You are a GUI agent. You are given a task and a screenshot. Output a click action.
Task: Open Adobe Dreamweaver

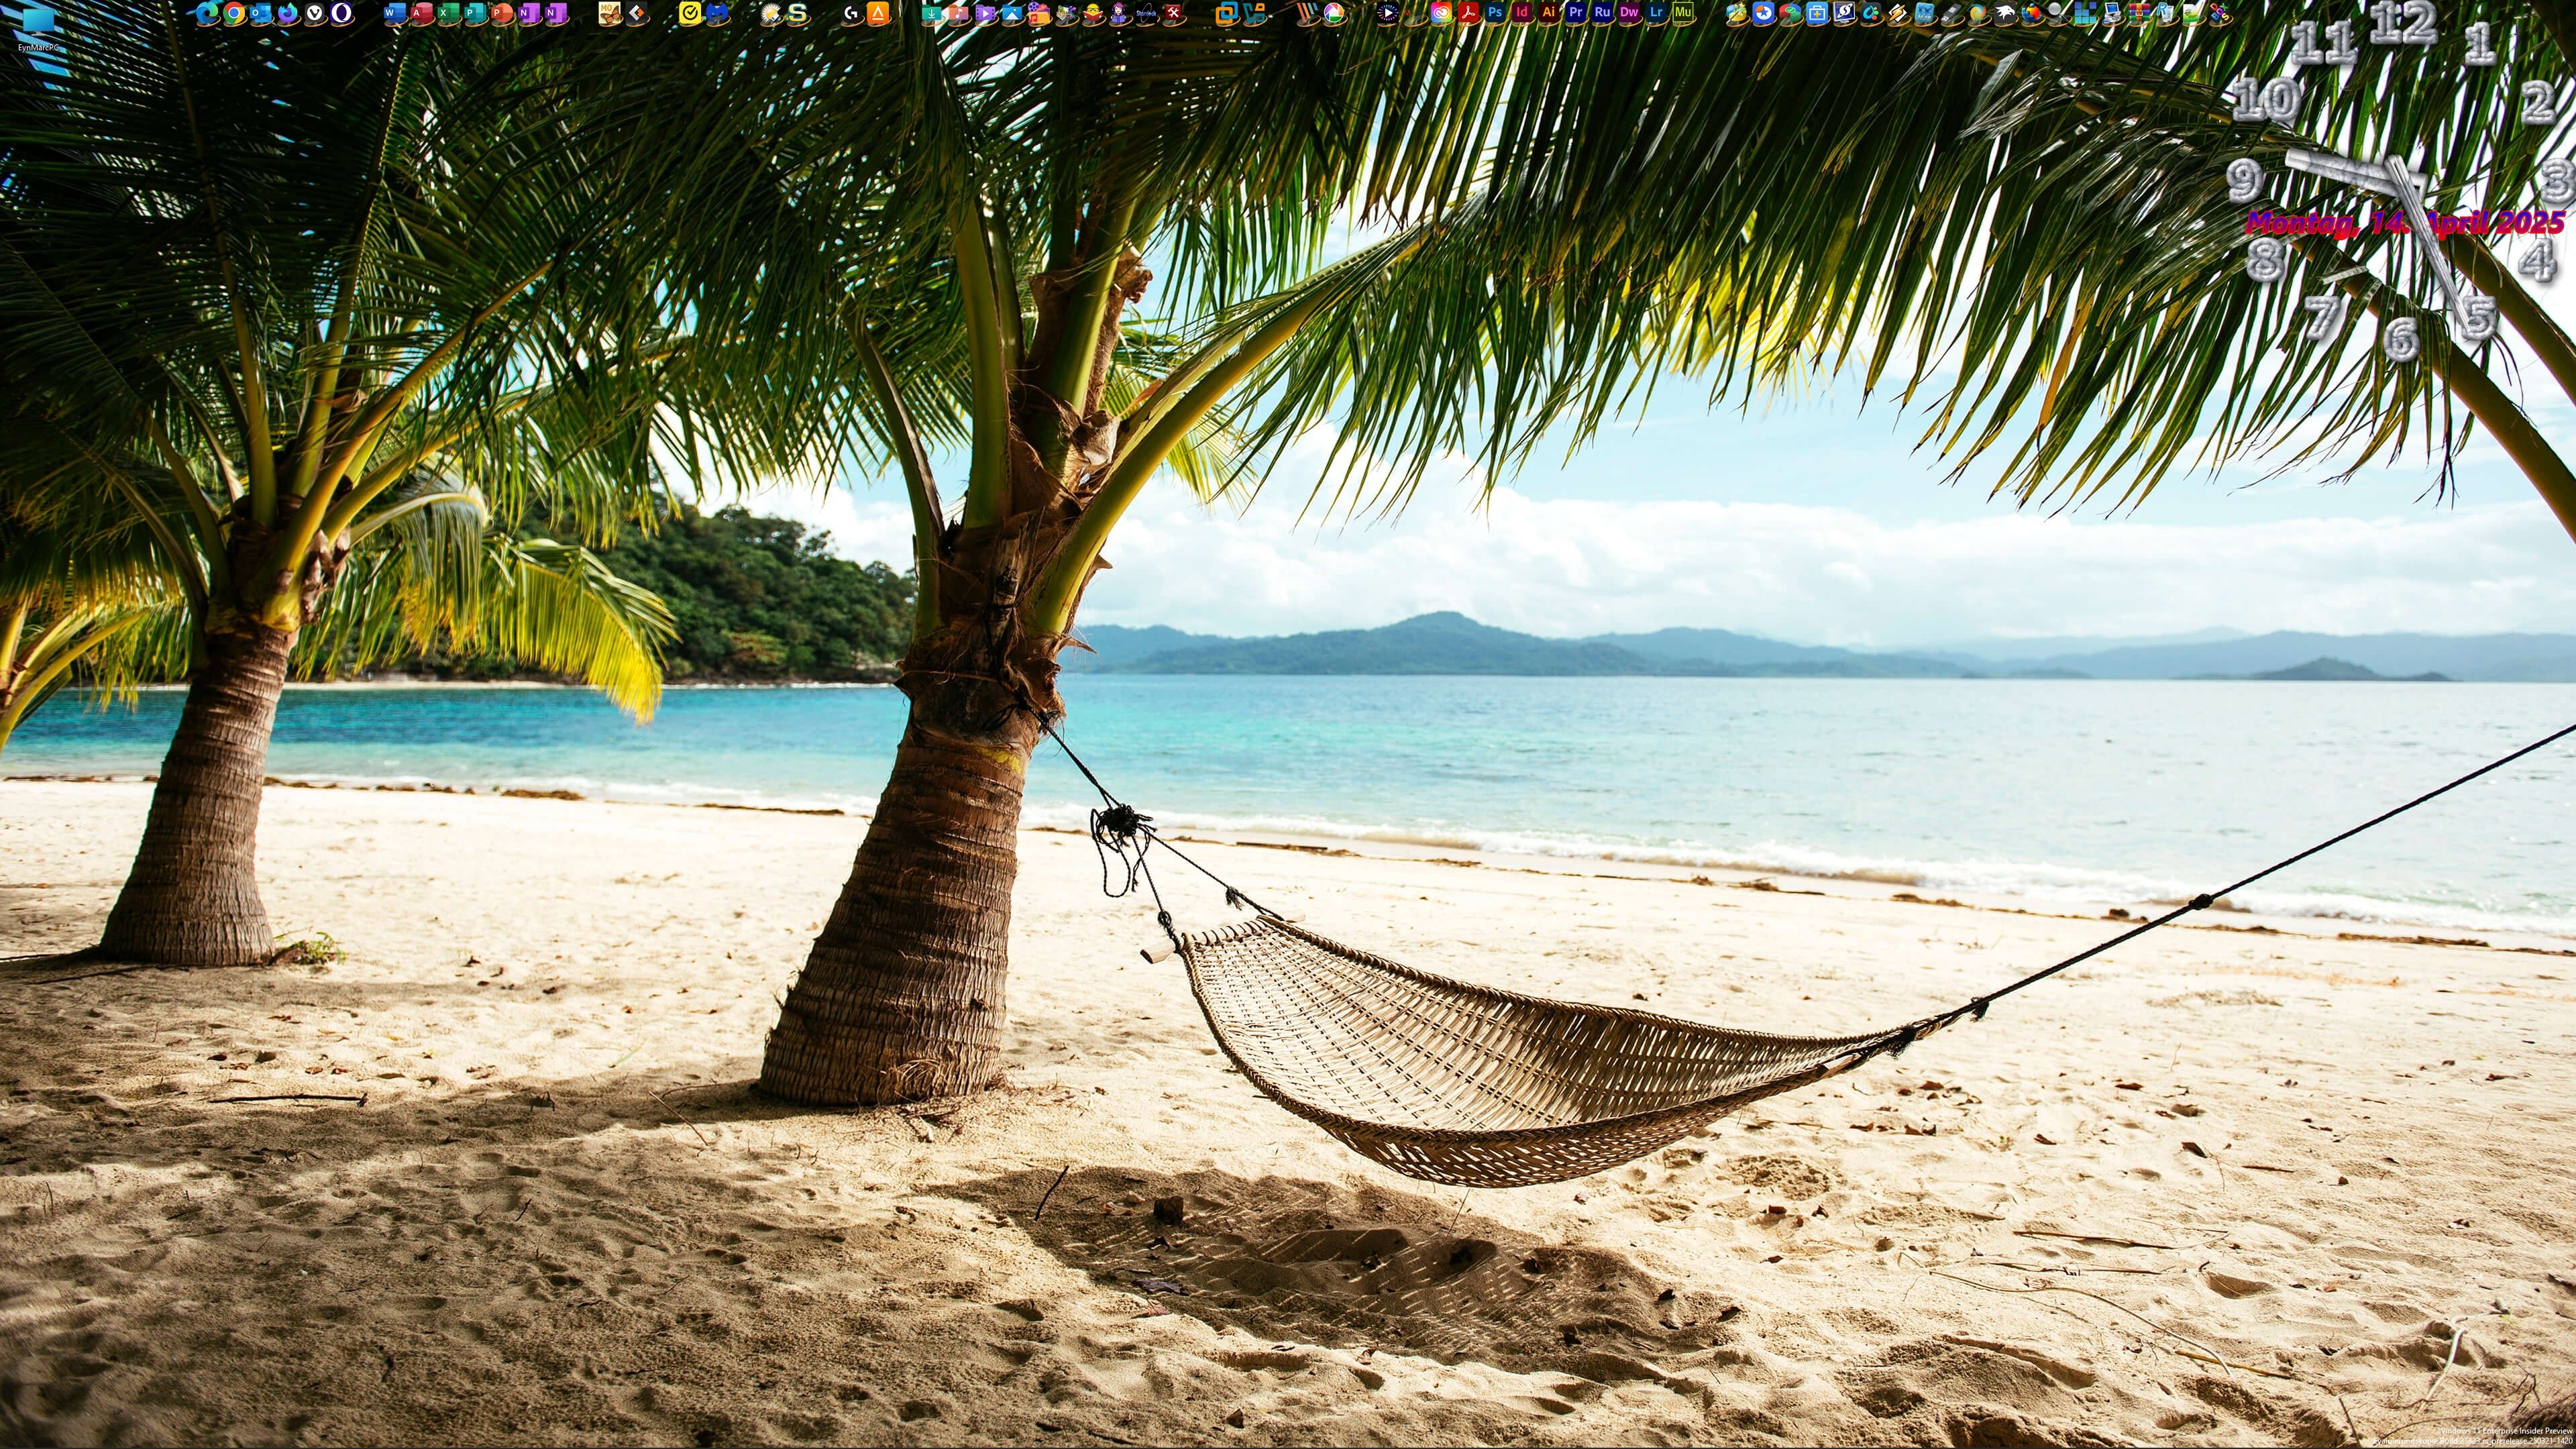point(1630,14)
